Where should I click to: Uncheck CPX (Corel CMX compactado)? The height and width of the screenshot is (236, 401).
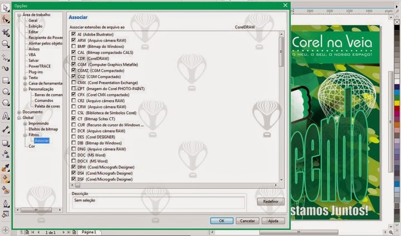click(74, 95)
